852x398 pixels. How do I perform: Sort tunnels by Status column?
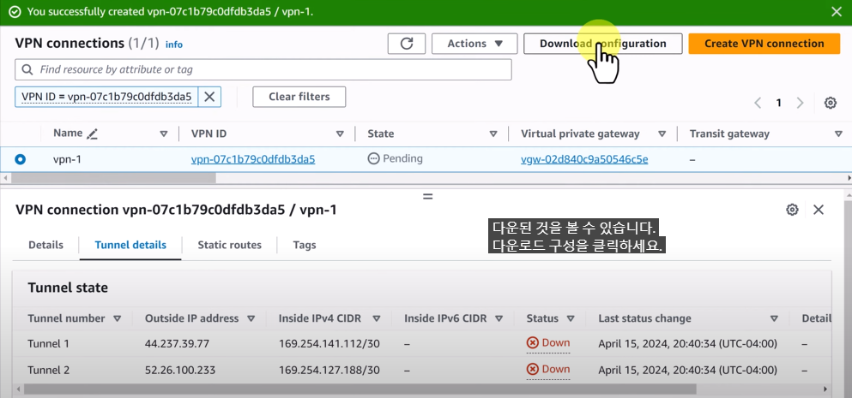coord(571,319)
